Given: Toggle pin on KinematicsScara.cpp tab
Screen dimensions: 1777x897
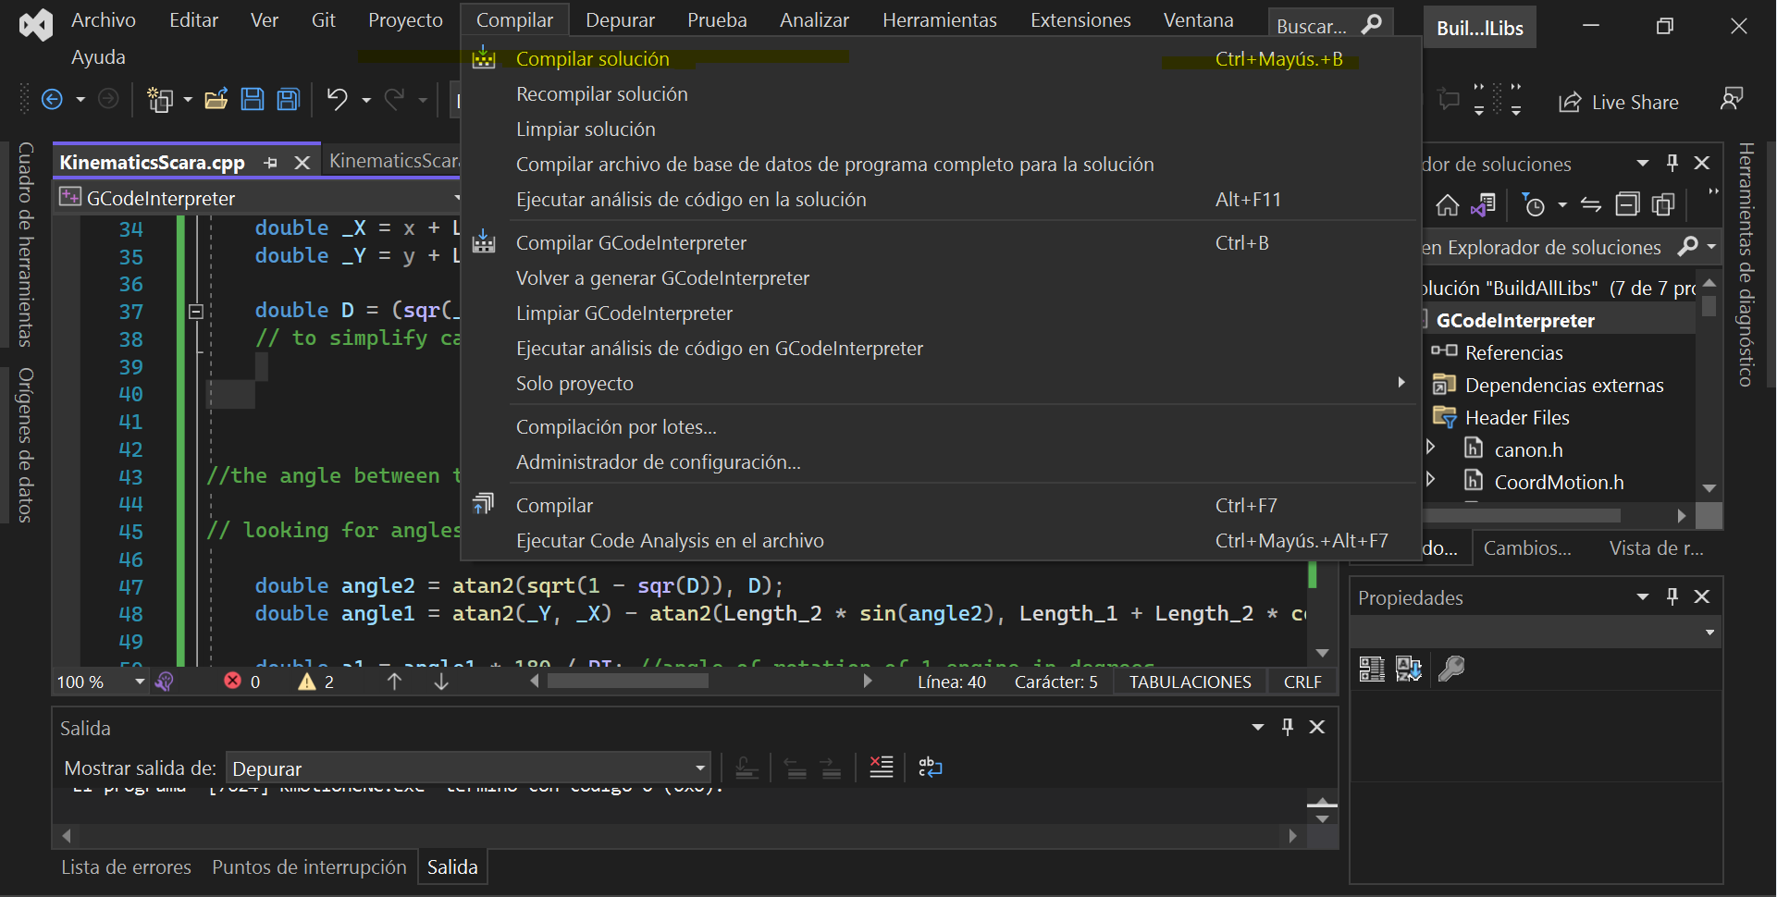Looking at the screenshot, I should click(270, 163).
